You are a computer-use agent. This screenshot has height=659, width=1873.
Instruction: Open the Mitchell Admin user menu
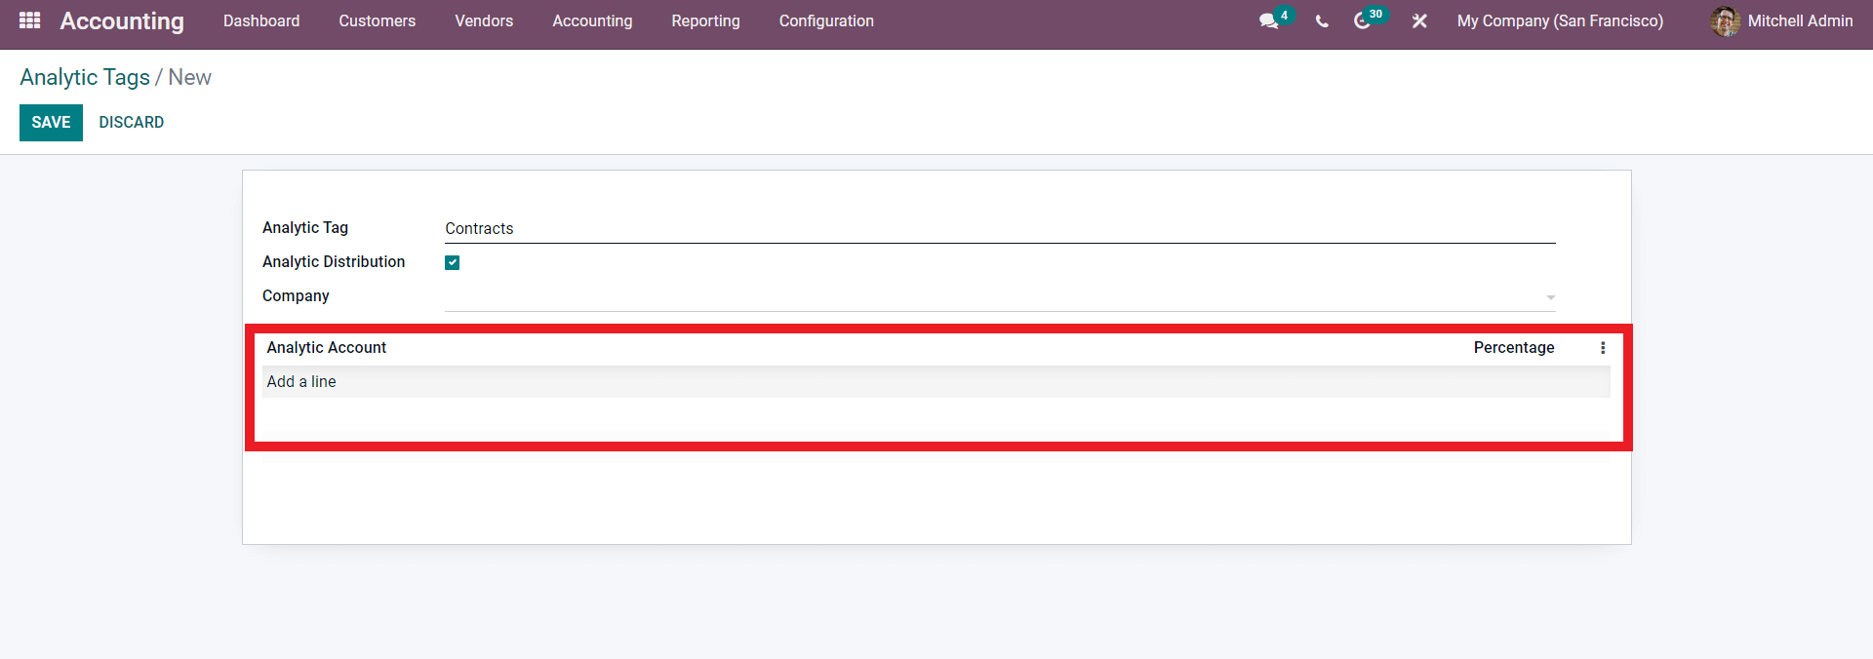(1781, 20)
